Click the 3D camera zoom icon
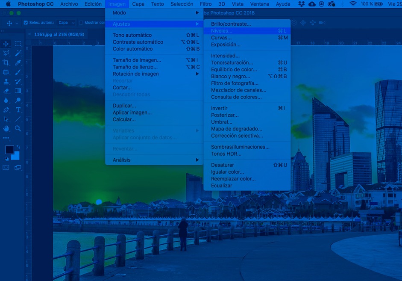Image resolution: width=402 pixels, height=281 pixels. point(322,23)
